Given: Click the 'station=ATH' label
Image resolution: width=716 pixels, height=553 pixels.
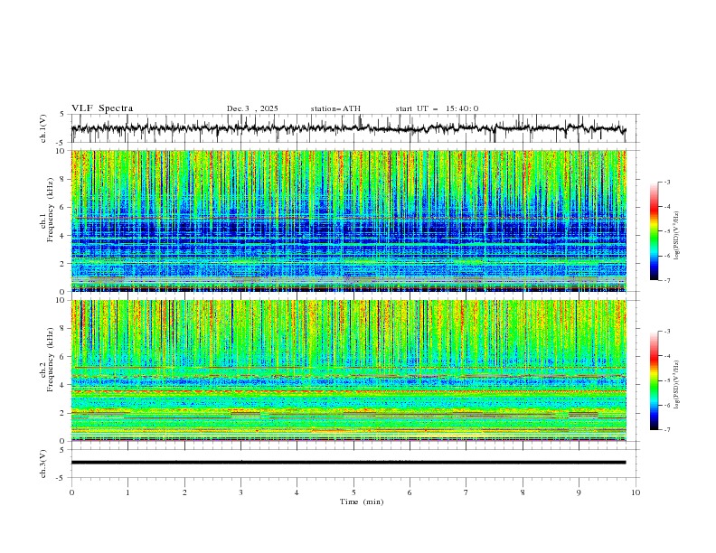Looking at the screenshot, I should (335, 108).
